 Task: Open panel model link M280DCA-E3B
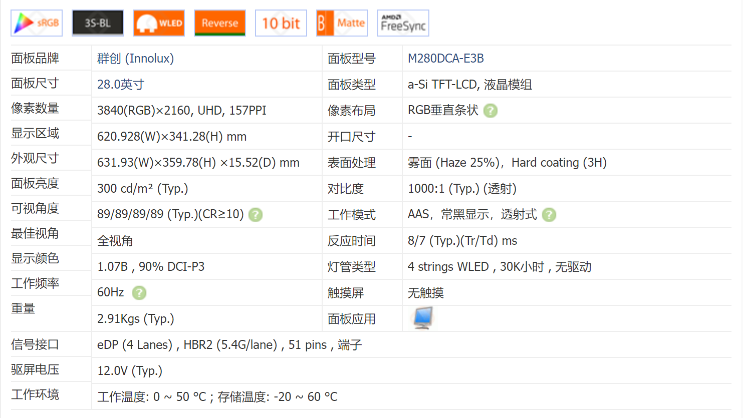[x=445, y=59]
